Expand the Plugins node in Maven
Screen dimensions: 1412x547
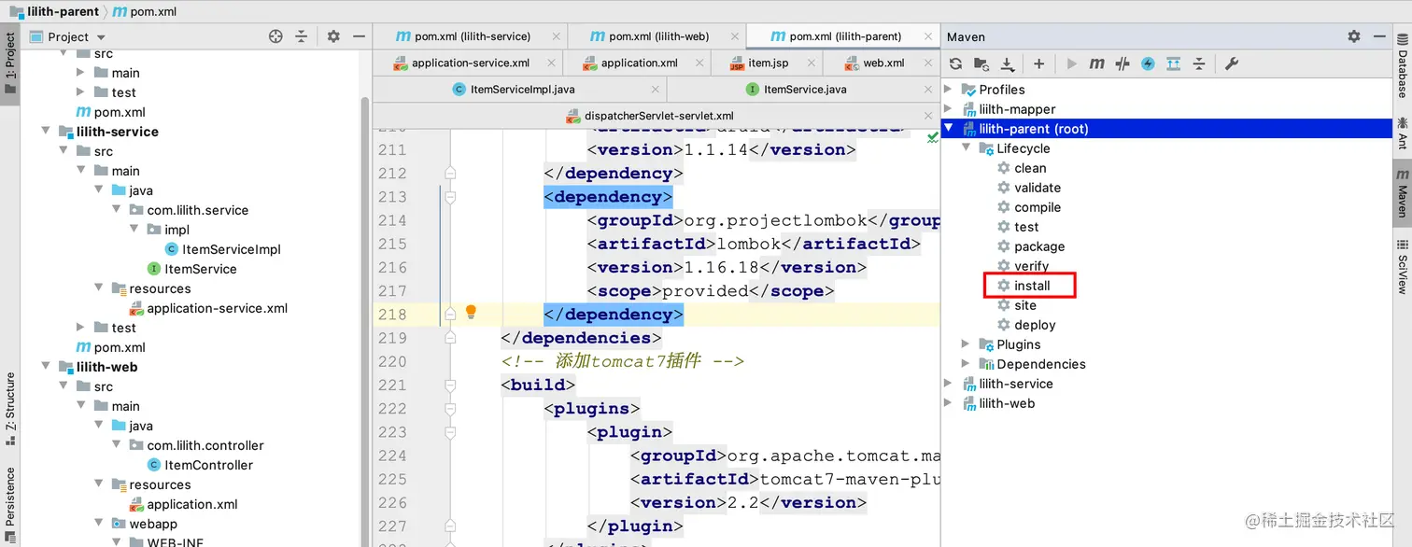(x=967, y=344)
